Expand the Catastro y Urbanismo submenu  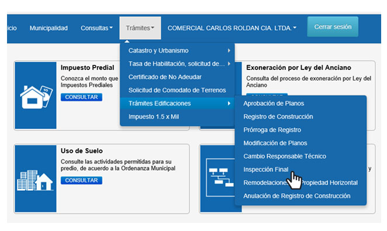coord(177,51)
